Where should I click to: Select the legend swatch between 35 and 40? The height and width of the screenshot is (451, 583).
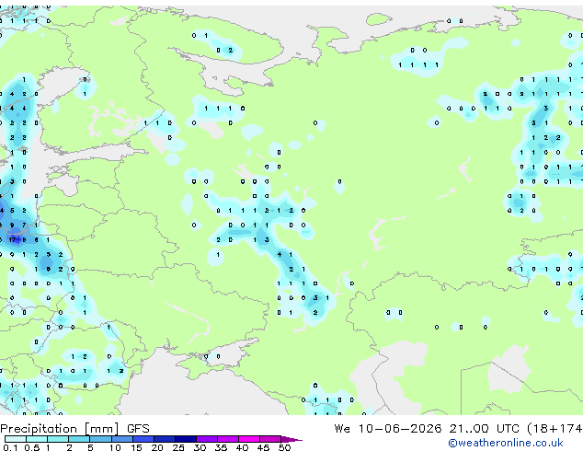(x=228, y=439)
